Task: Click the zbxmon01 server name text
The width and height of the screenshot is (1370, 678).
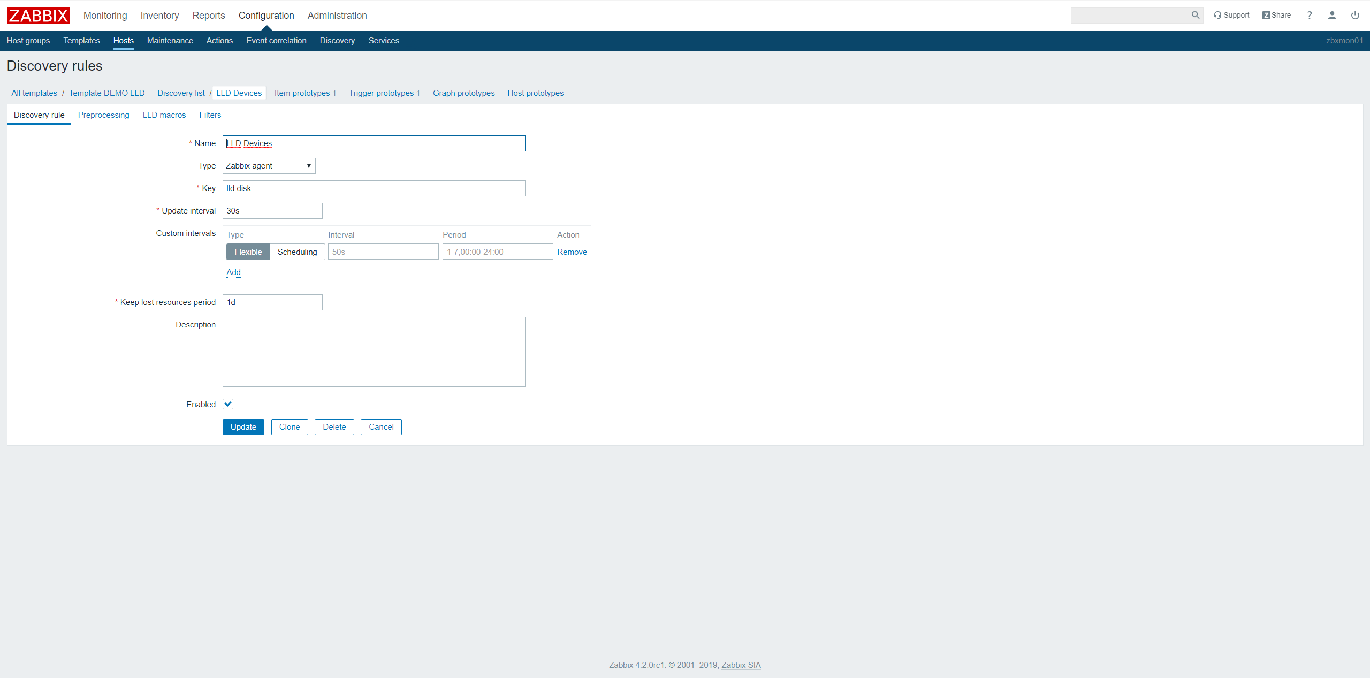Action: point(1344,41)
